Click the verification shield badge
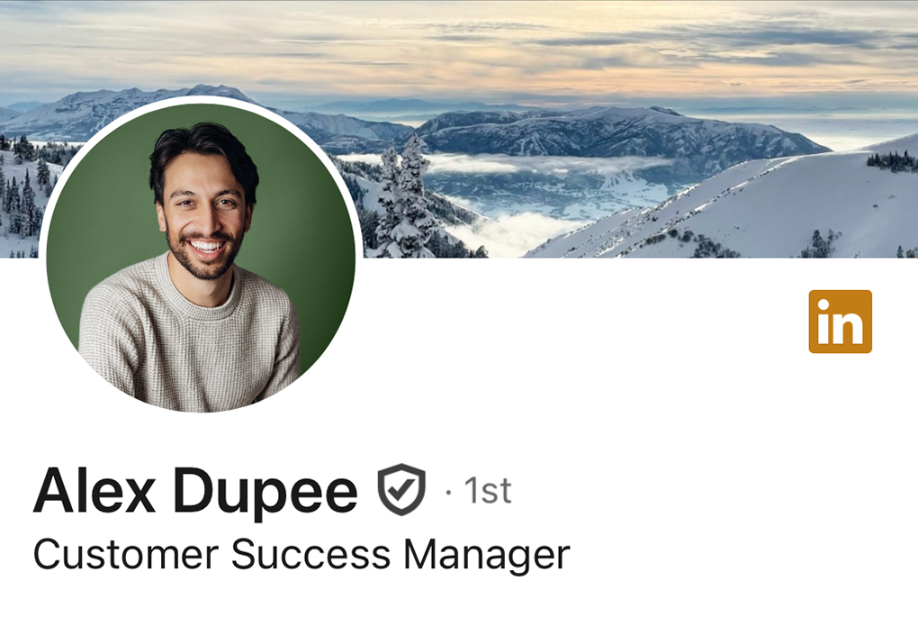This screenshot has height=617, width=918. click(x=401, y=489)
